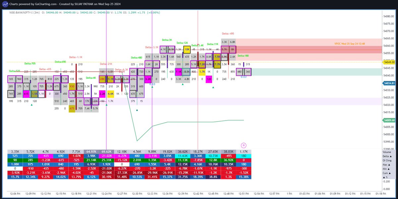Click the yellow 54049.00 current price tag
Viewport: 398px width, 199px height.
[x=389, y=62]
